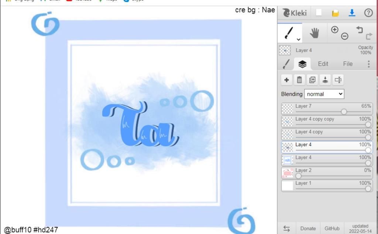Select the Layer 4 copy copy row
378x234 pixels.
point(327,122)
